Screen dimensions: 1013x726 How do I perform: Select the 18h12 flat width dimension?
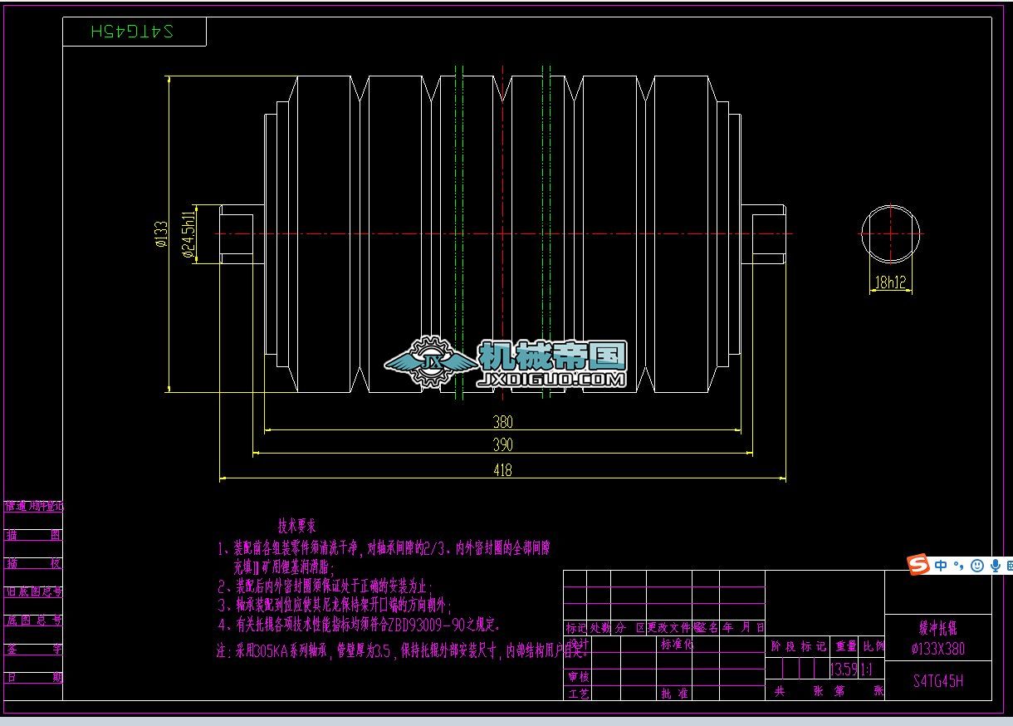(890, 282)
